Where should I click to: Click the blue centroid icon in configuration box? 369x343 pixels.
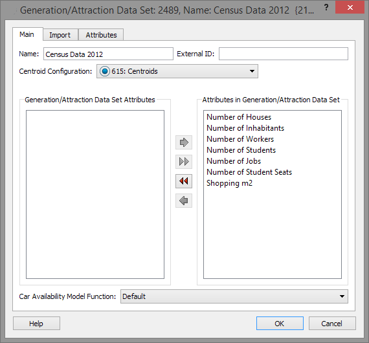(x=105, y=71)
